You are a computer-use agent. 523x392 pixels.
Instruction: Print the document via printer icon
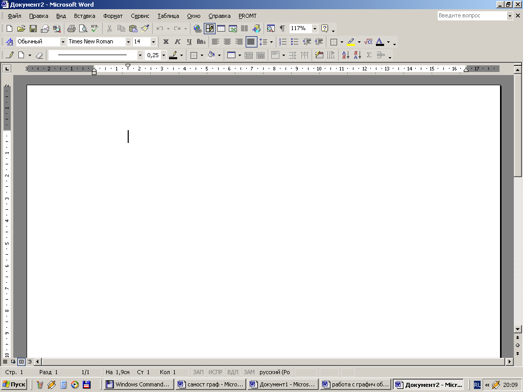coord(71,29)
